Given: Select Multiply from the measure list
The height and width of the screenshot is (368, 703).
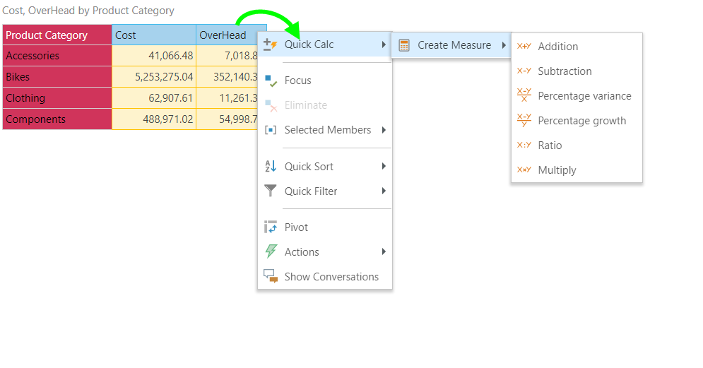Looking at the screenshot, I should [x=557, y=170].
